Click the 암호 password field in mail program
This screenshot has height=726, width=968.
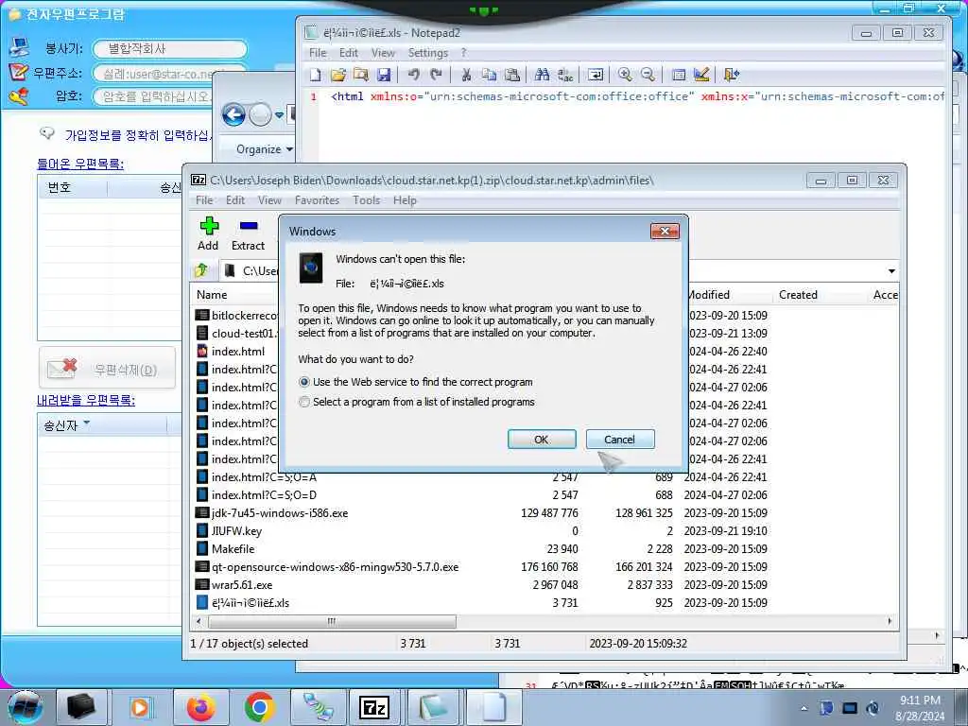[x=154, y=96]
